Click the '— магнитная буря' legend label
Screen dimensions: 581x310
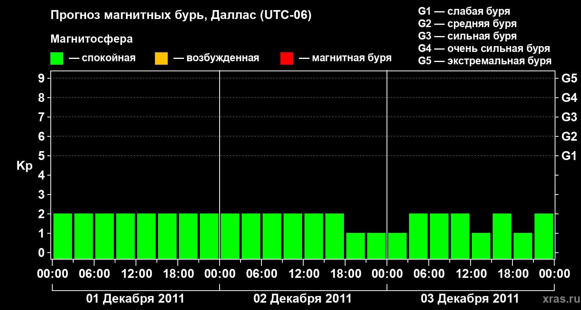(346, 59)
